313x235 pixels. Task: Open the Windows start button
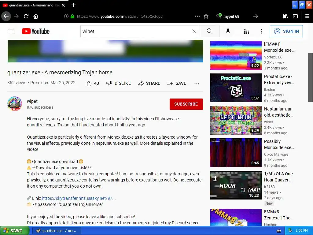tap(14, 231)
